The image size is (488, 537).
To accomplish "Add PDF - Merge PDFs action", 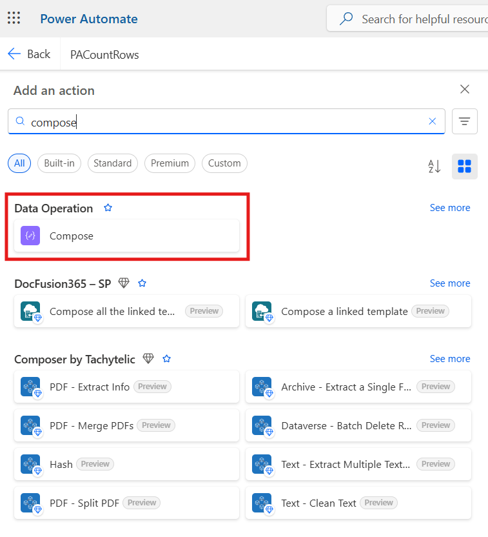I will point(126,425).
